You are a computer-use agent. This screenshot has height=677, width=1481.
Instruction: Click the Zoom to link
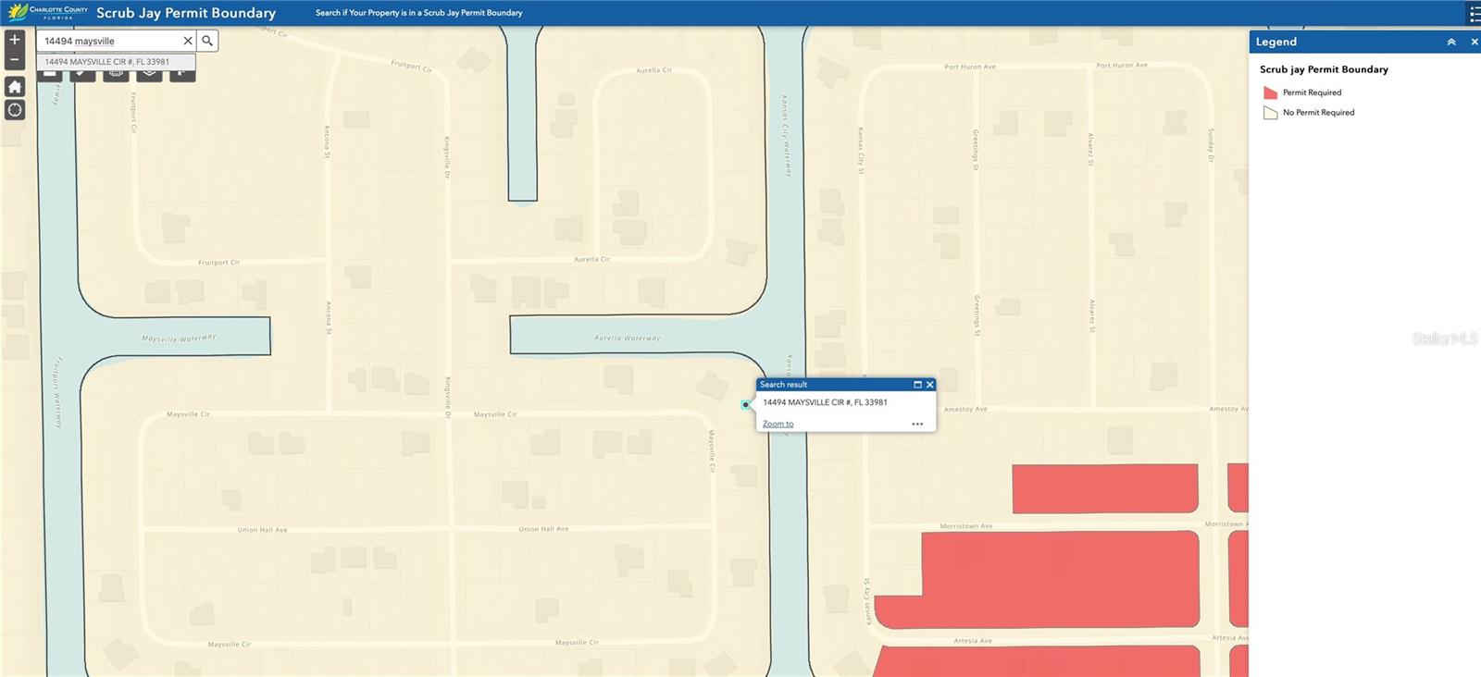pos(778,425)
